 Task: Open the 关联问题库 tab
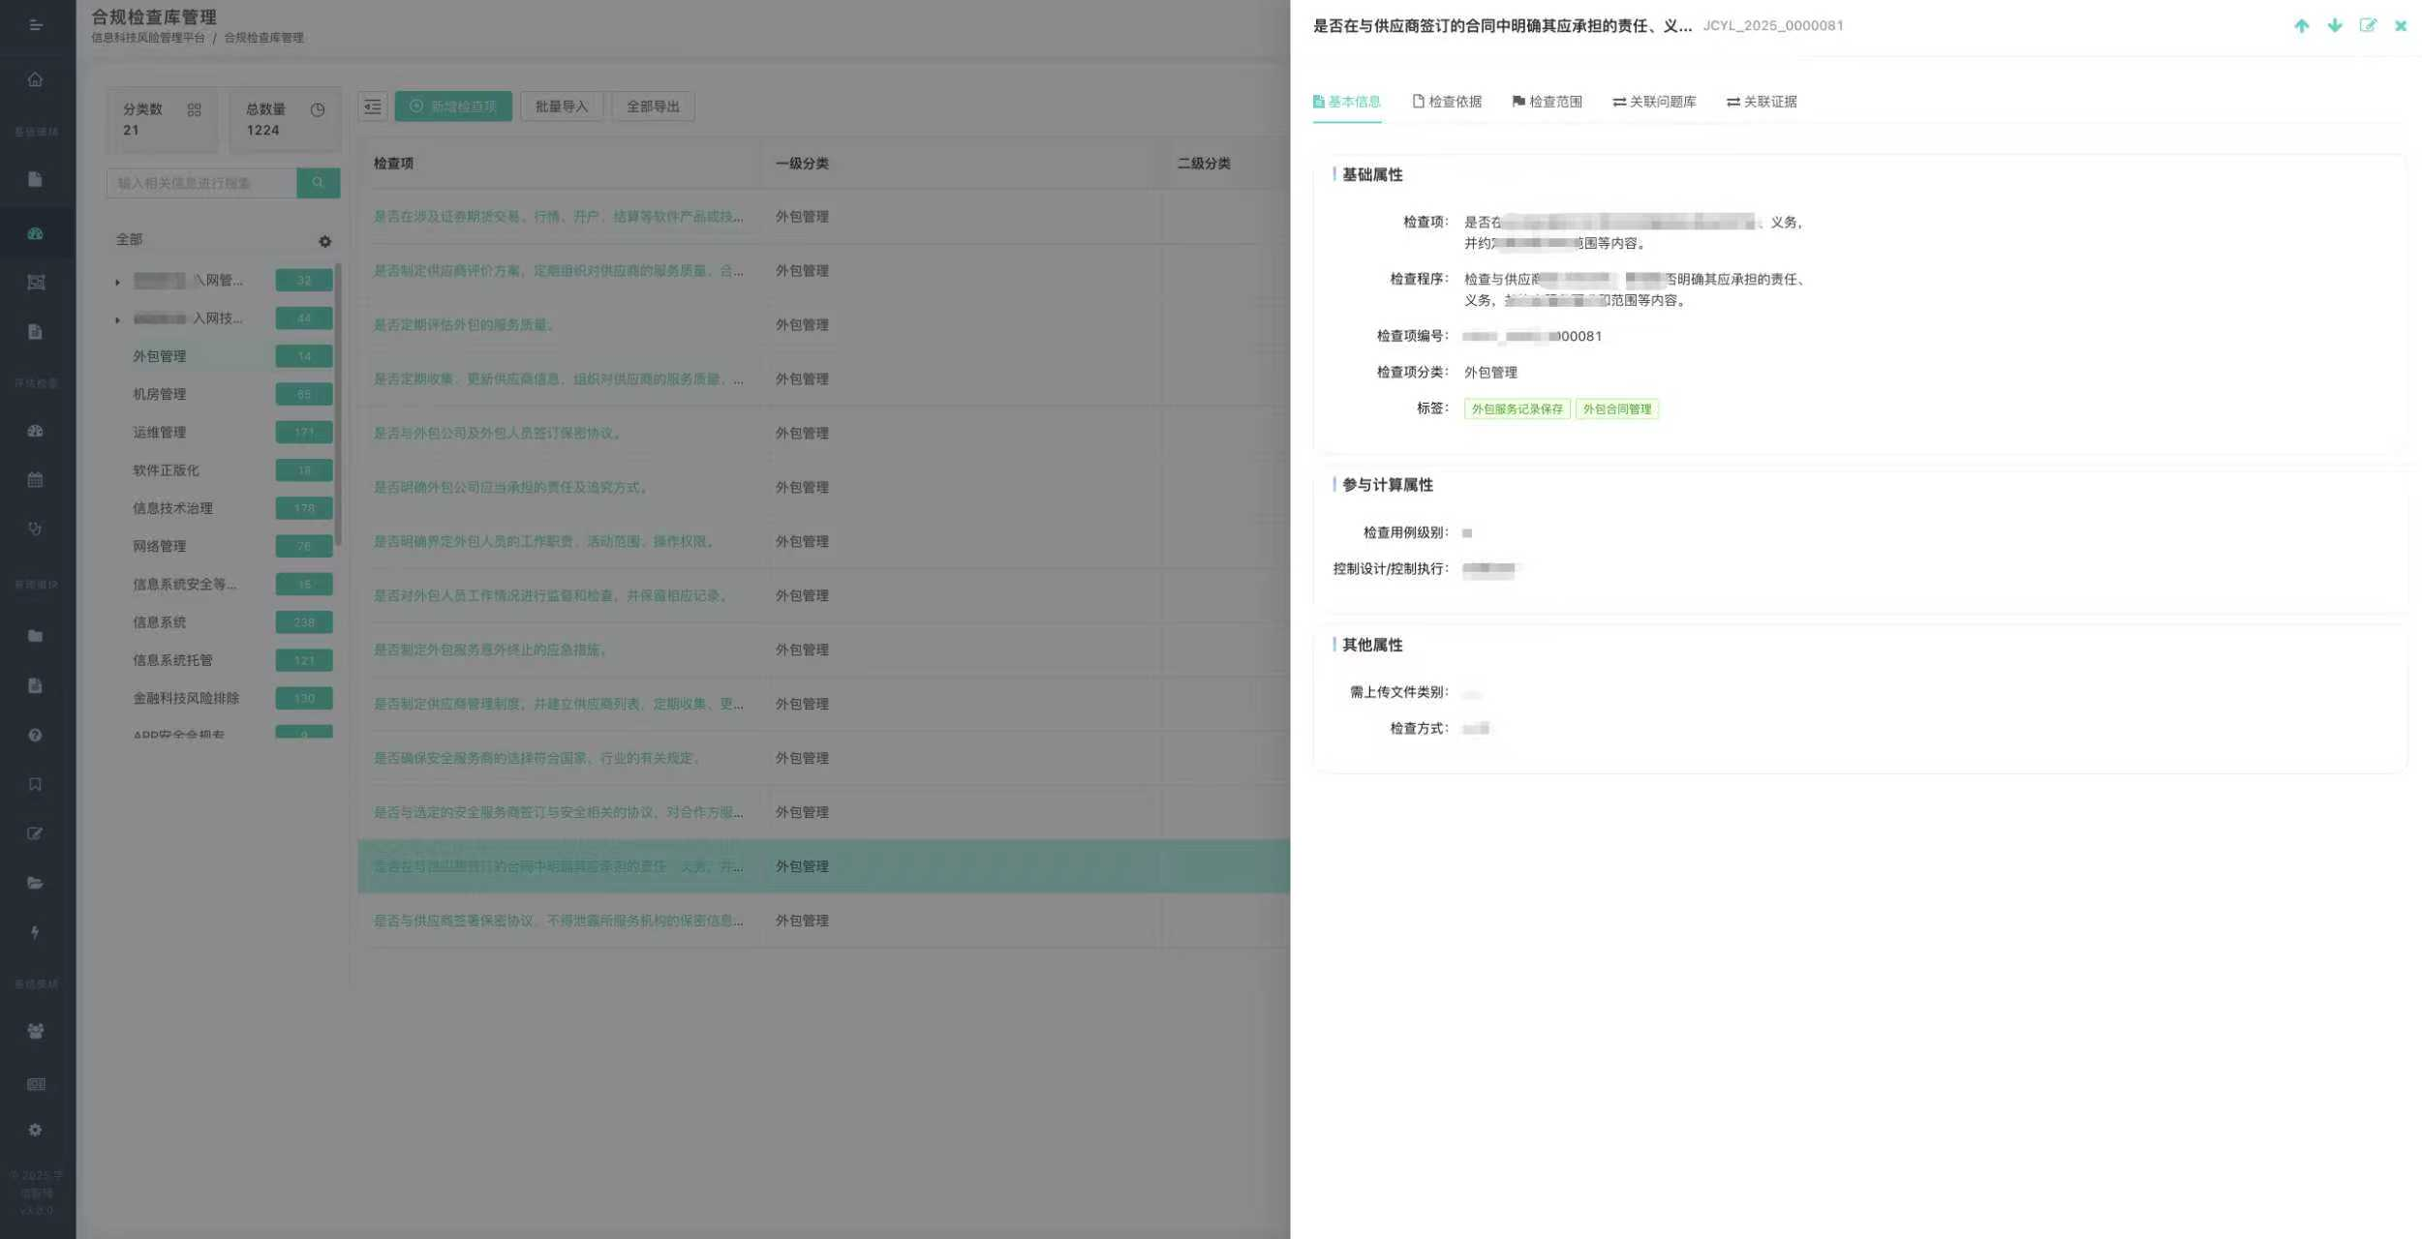click(x=1654, y=102)
